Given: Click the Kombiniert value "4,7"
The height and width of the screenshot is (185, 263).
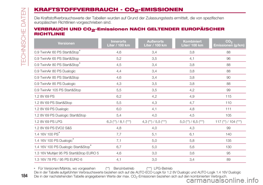Looking at the screenshot, I should point(192,103).
